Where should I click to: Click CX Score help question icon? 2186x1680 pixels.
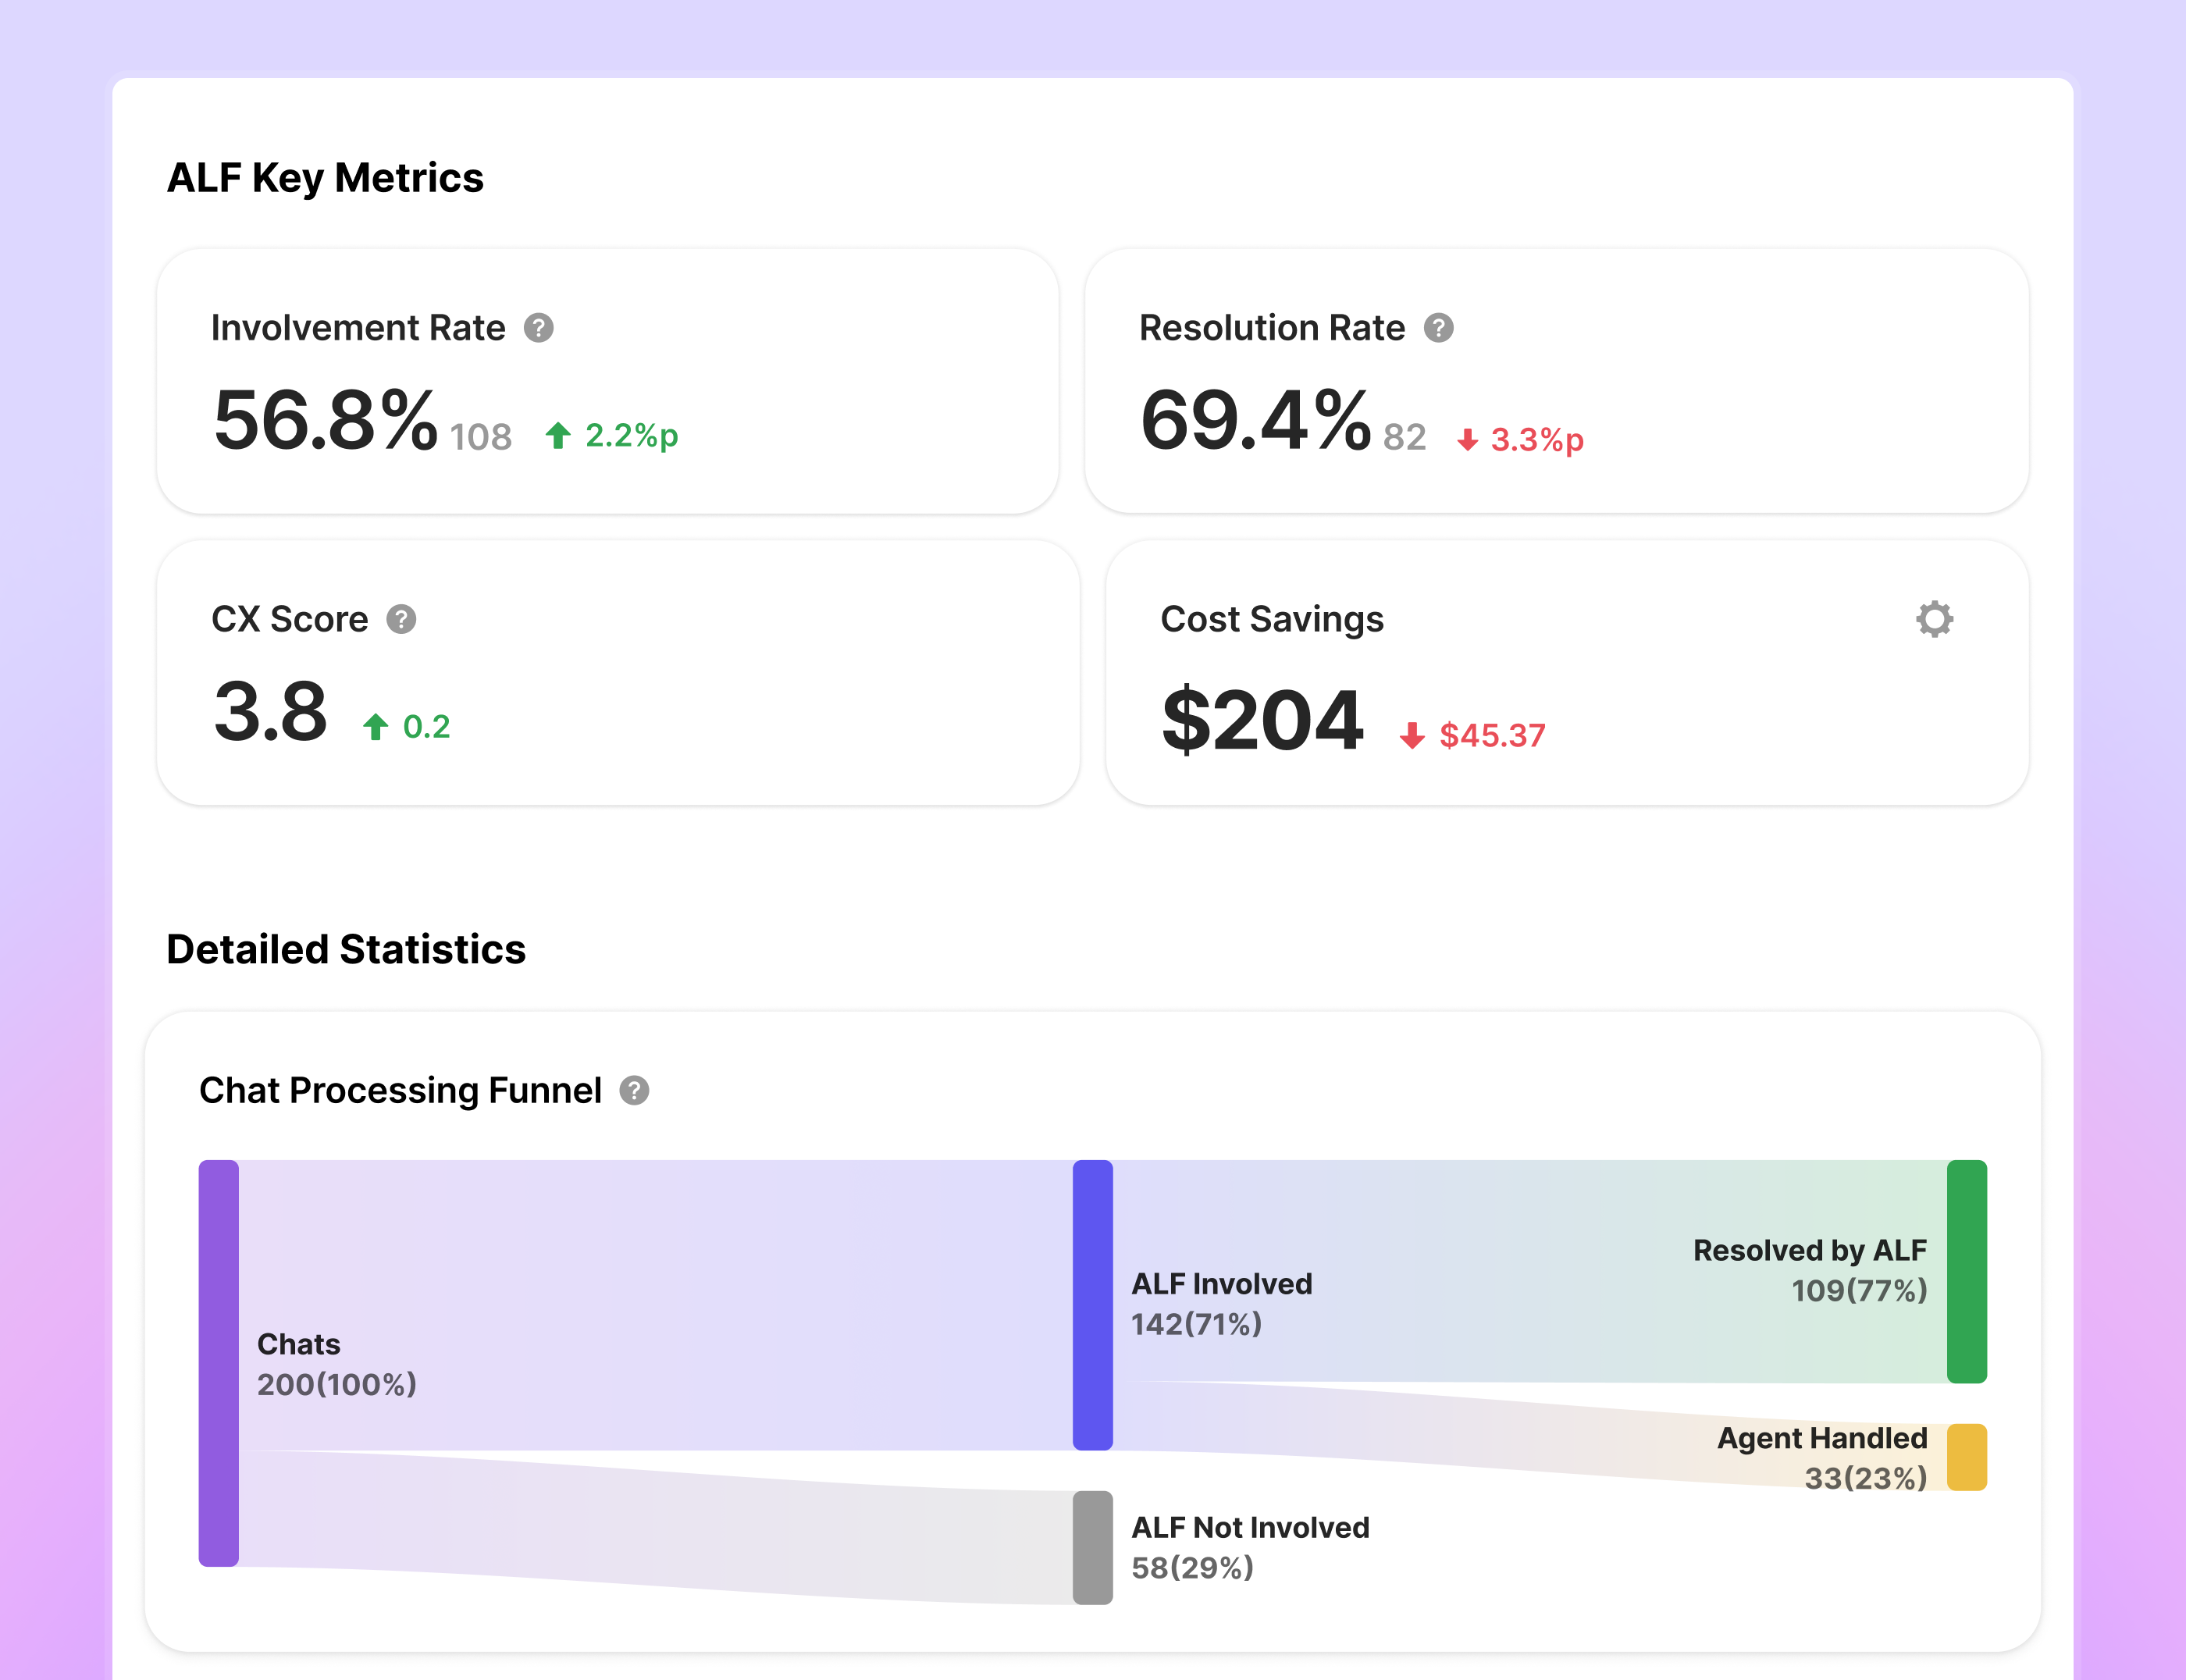coord(401,620)
